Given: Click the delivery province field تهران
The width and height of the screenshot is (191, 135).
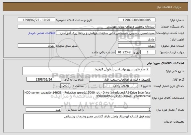Looking at the screenshot, I should pyautogui.click(x=137, y=46).
